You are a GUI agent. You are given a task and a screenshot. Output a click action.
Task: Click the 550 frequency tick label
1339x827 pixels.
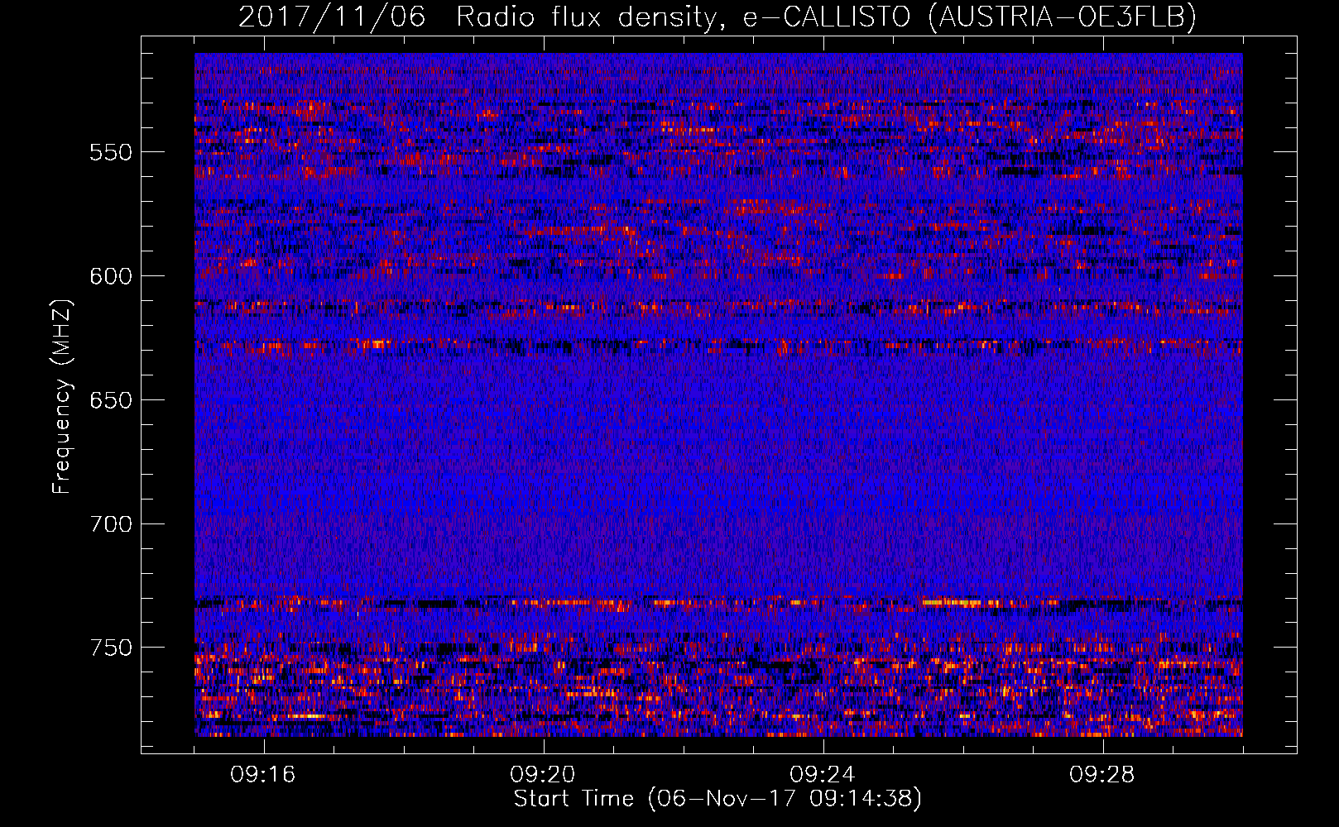[x=111, y=152]
